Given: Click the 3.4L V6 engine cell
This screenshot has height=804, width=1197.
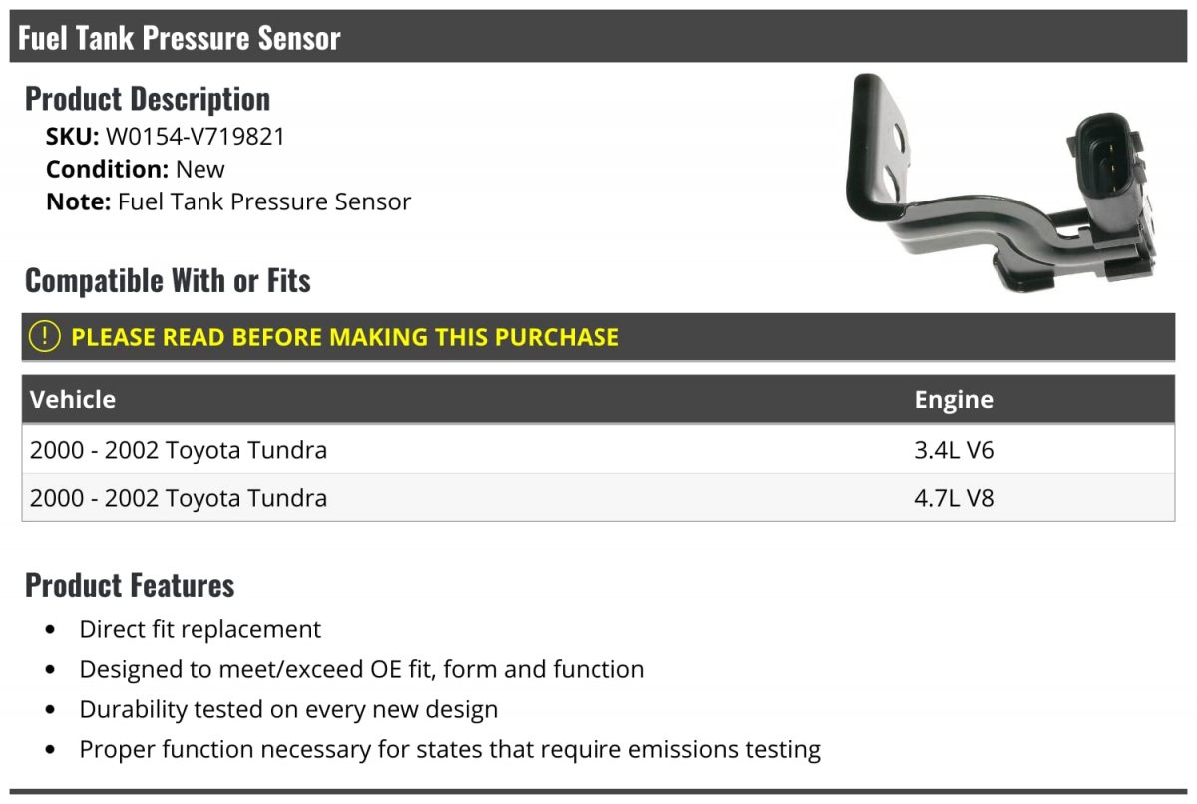Looking at the screenshot, I should tap(955, 450).
